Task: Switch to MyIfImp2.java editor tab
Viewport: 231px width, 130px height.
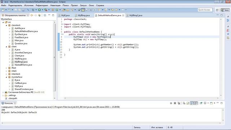Action: tap(135, 15)
